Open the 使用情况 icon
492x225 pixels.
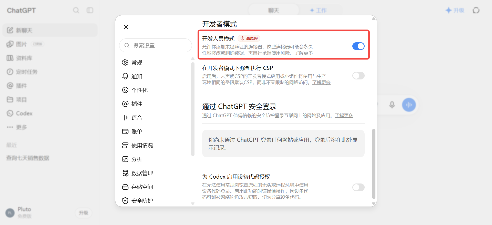pyautogui.click(x=125, y=145)
